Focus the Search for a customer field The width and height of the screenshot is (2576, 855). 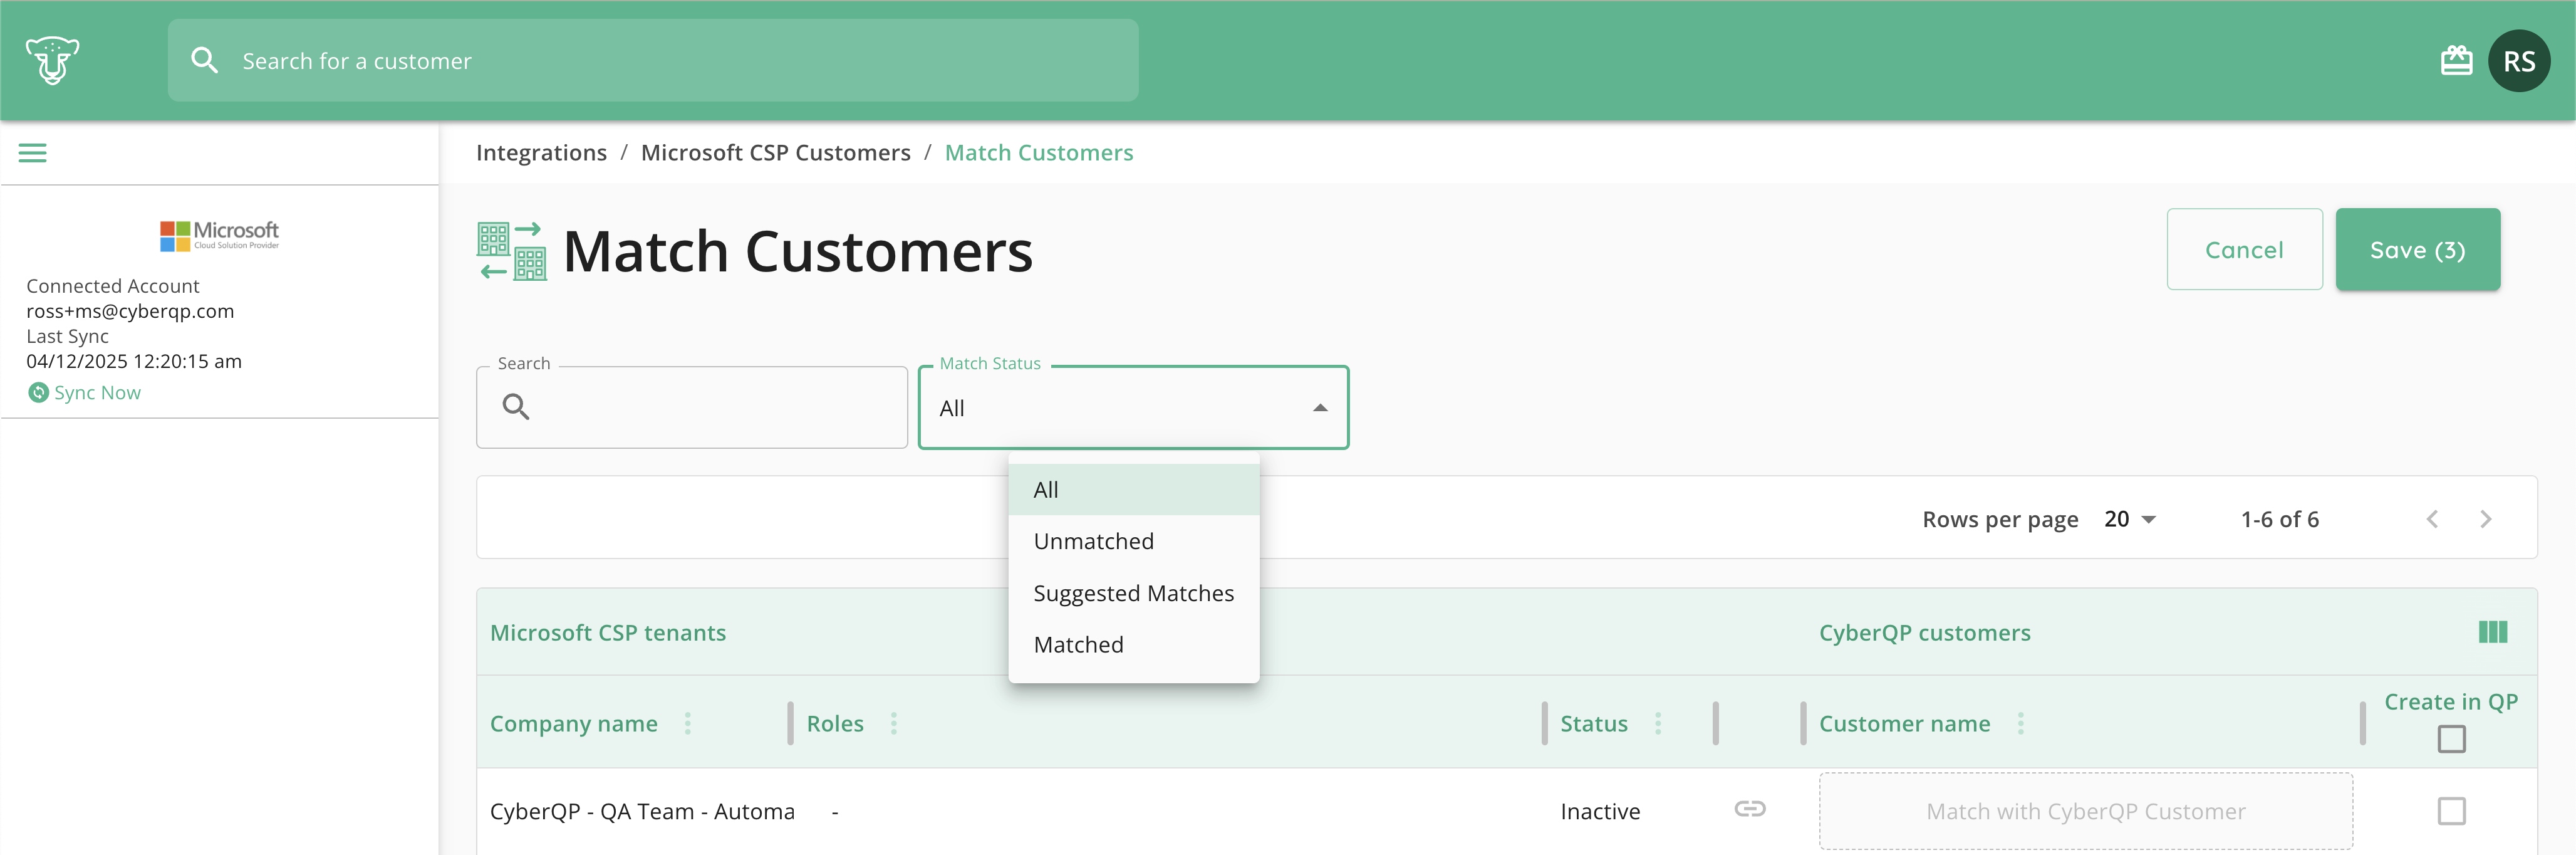point(653,60)
